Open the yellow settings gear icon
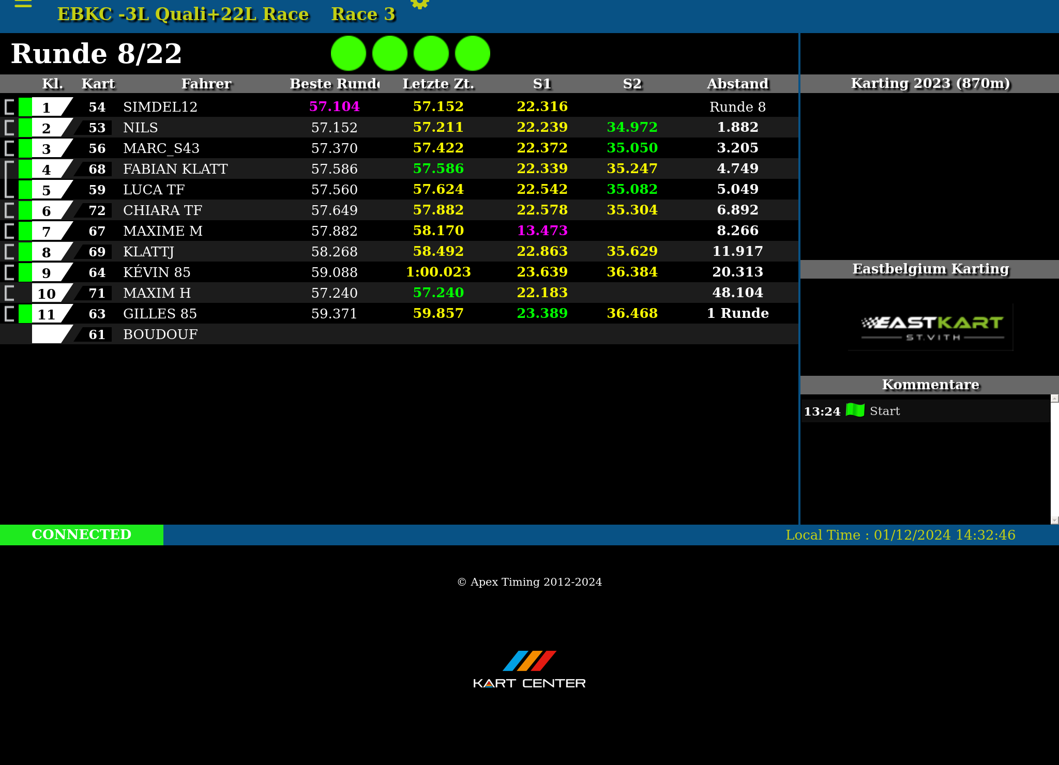This screenshot has width=1059, height=765. coord(419,4)
